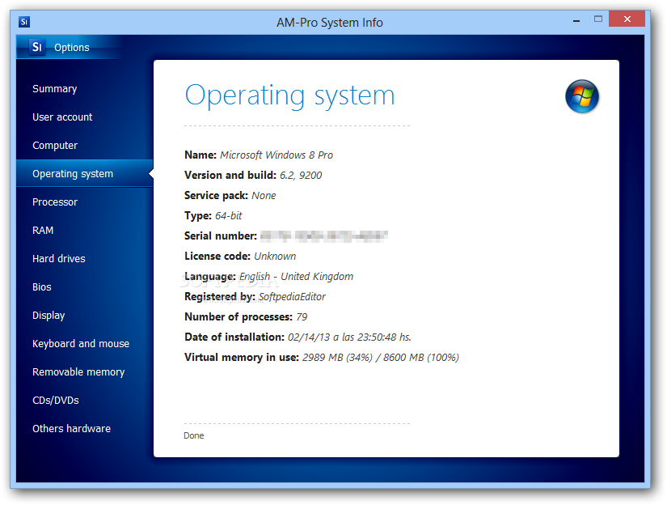Viewport: 667px width, 505px height.
Task: Click the 'Done' status text
Action: coord(193,435)
